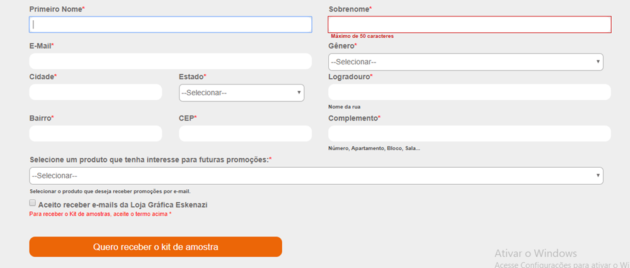Click the 'Aceito receber e-mails da Loja Gráfica Eskenazi' label
The height and width of the screenshot is (268, 630).
coord(123,205)
